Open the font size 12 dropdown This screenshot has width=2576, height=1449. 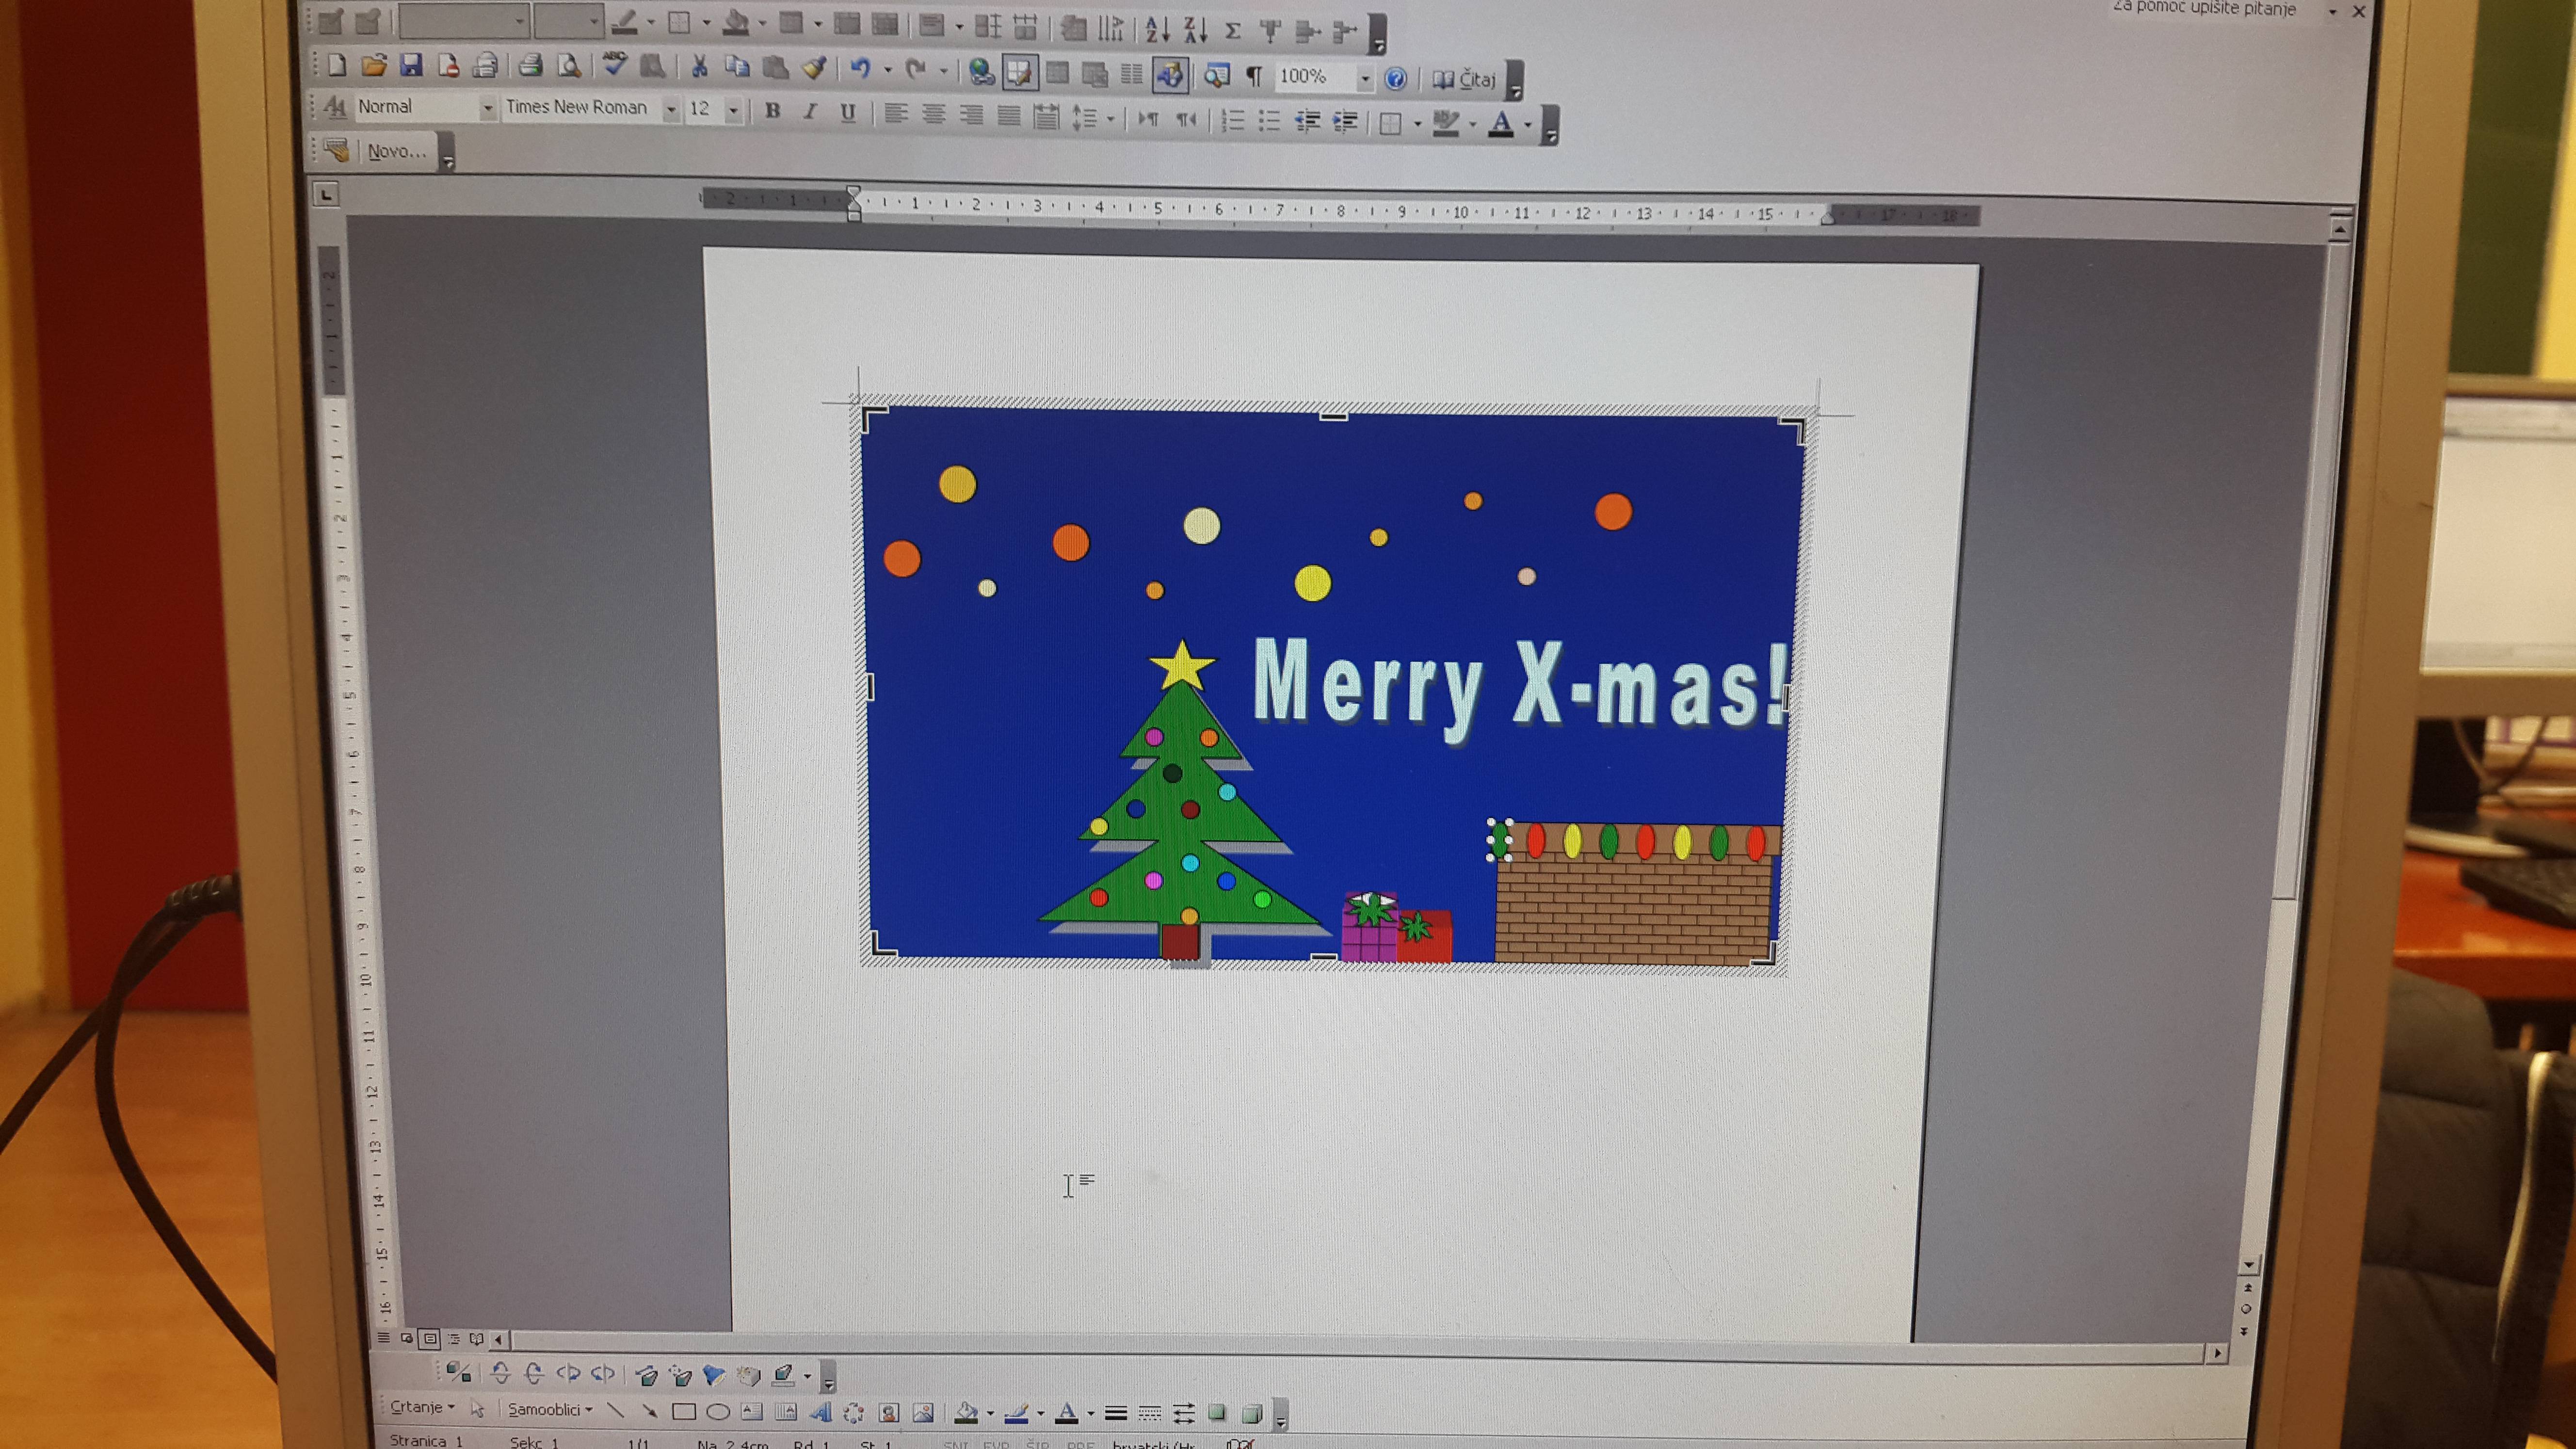pos(734,110)
